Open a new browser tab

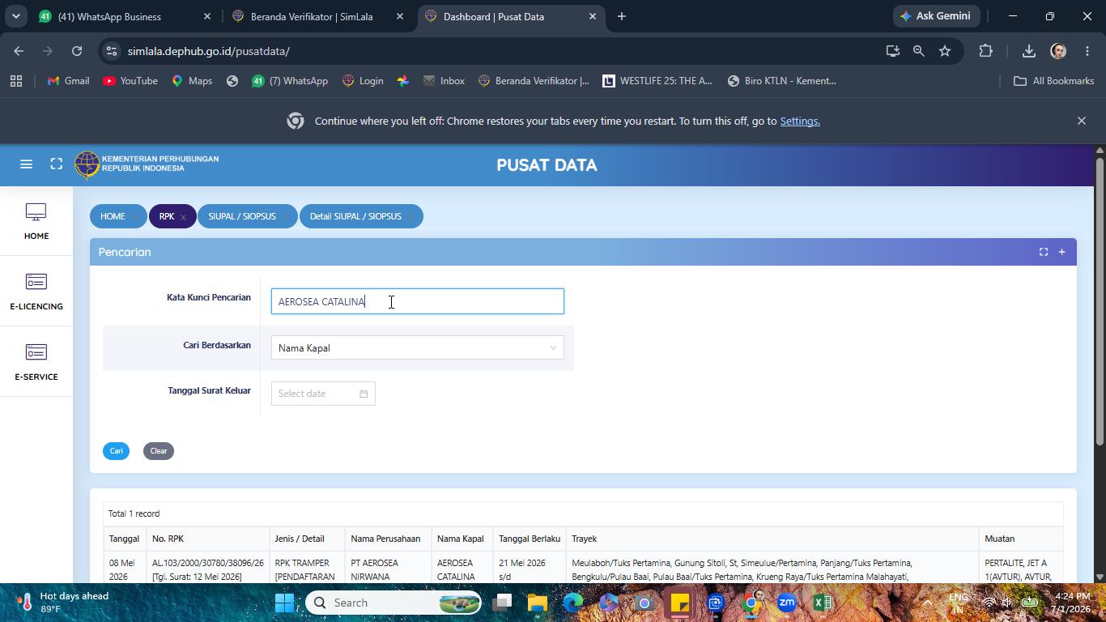622,16
